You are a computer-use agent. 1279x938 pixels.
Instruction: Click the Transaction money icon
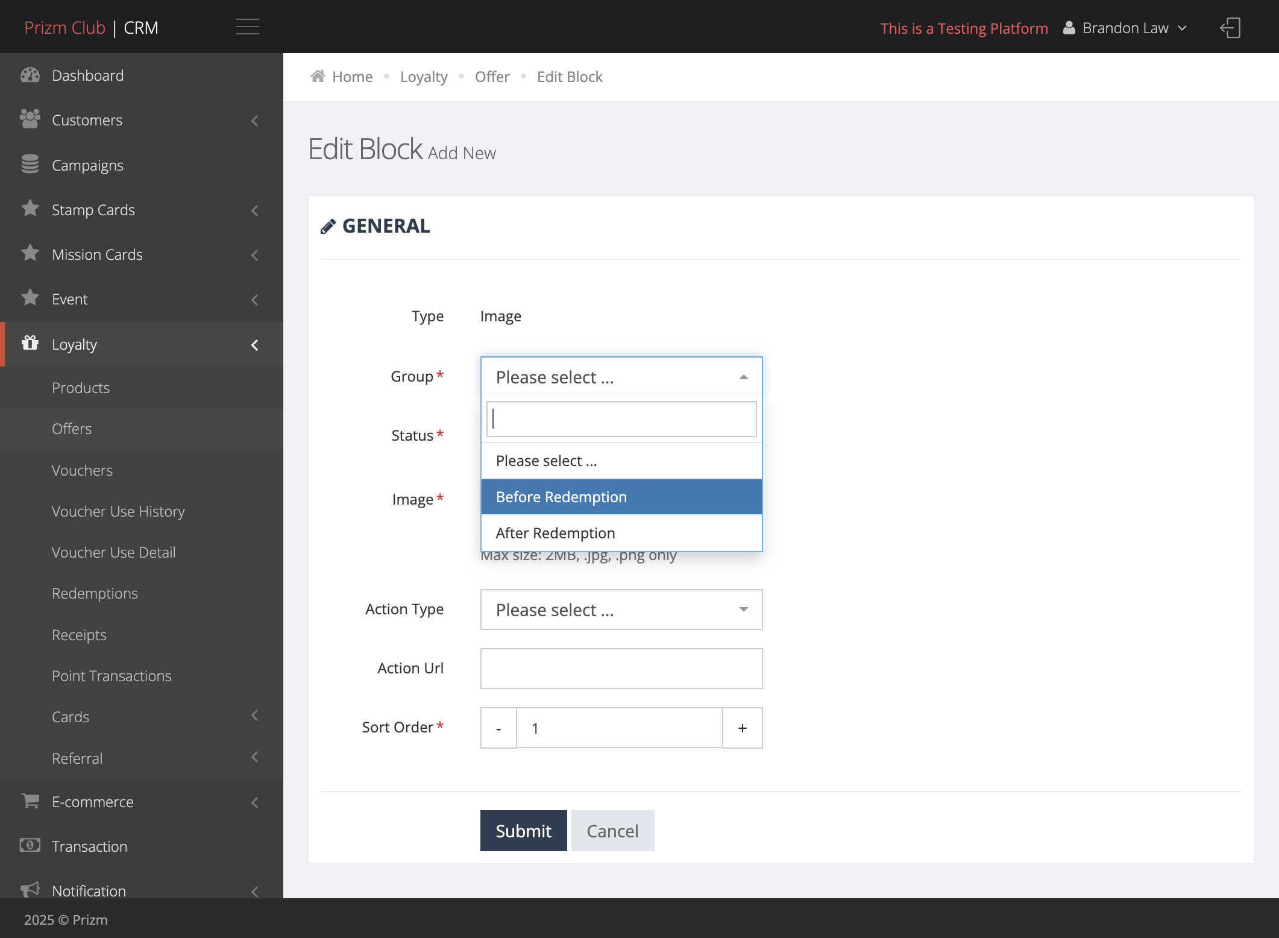[30, 846]
